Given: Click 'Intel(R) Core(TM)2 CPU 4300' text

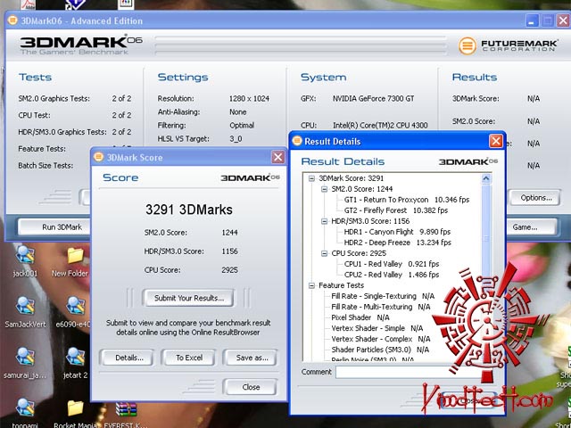Looking at the screenshot, I should [380, 126].
